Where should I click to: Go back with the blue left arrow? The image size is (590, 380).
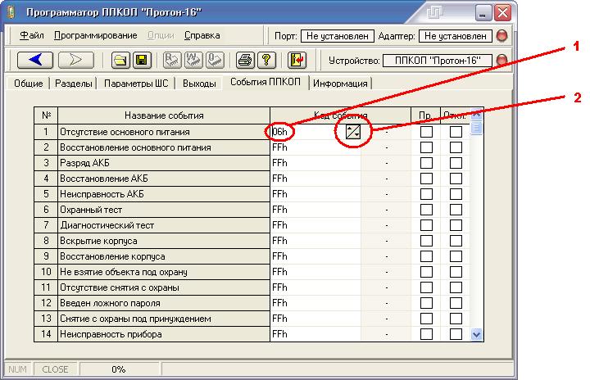click(x=35, y=60)
